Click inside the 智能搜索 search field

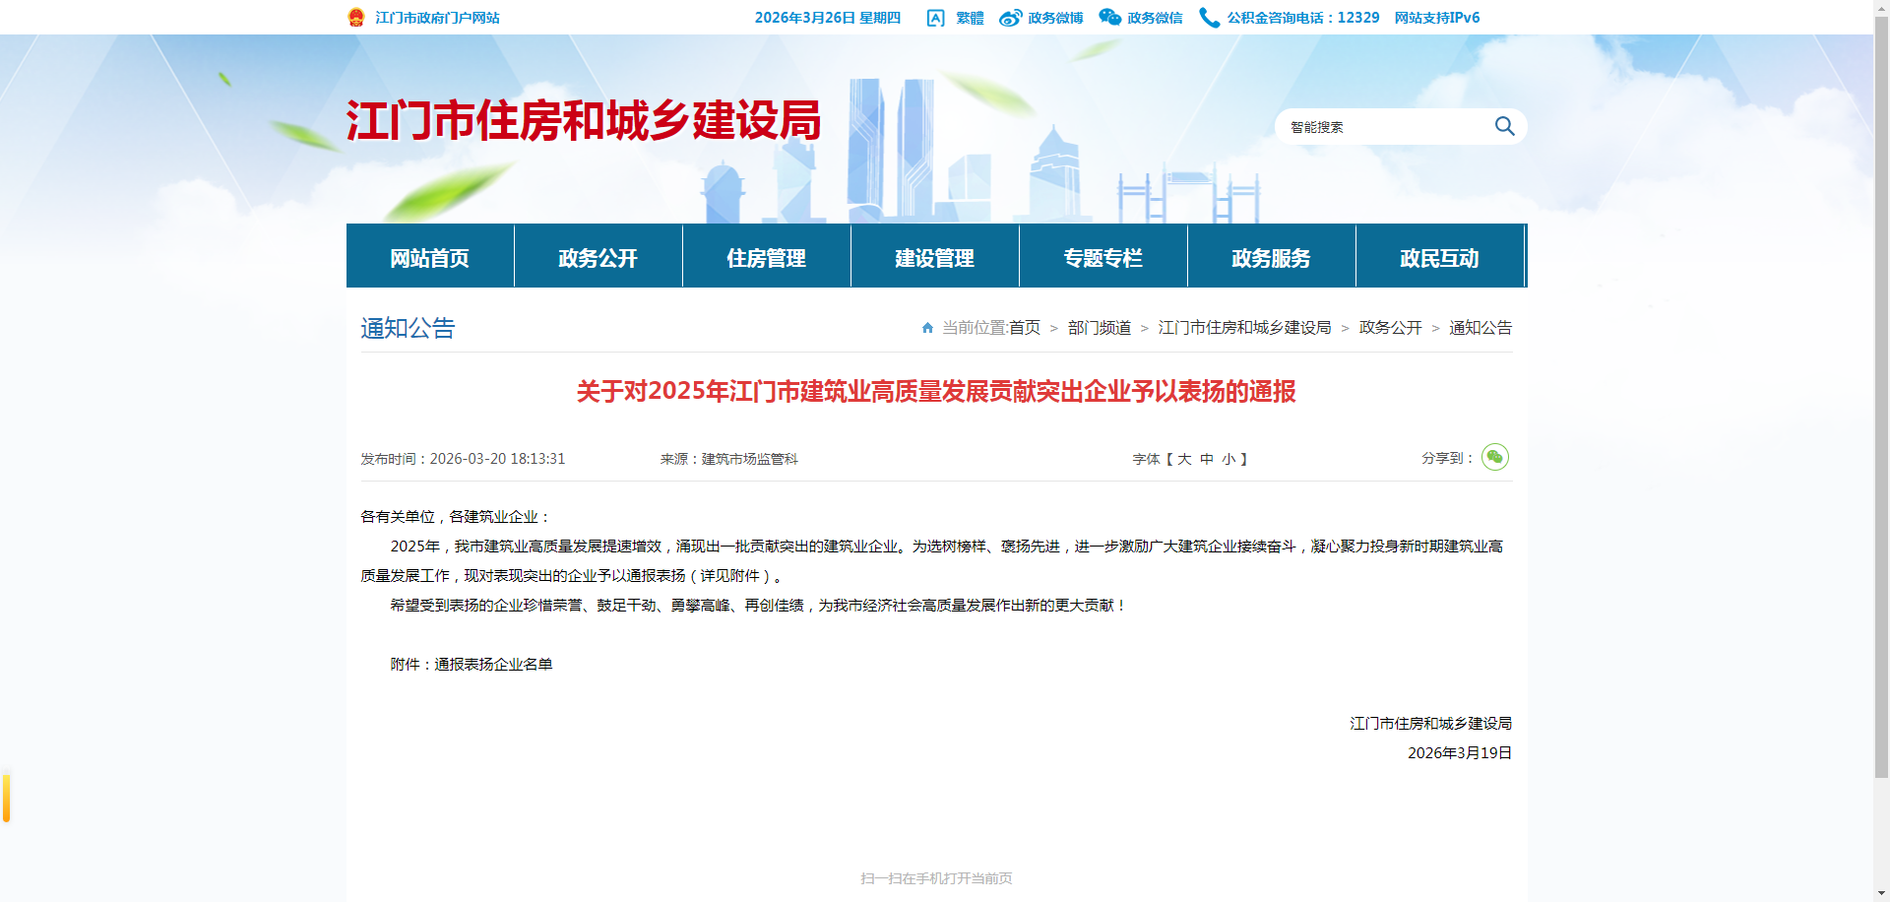pyautogui.click(x=1383, y=127)
